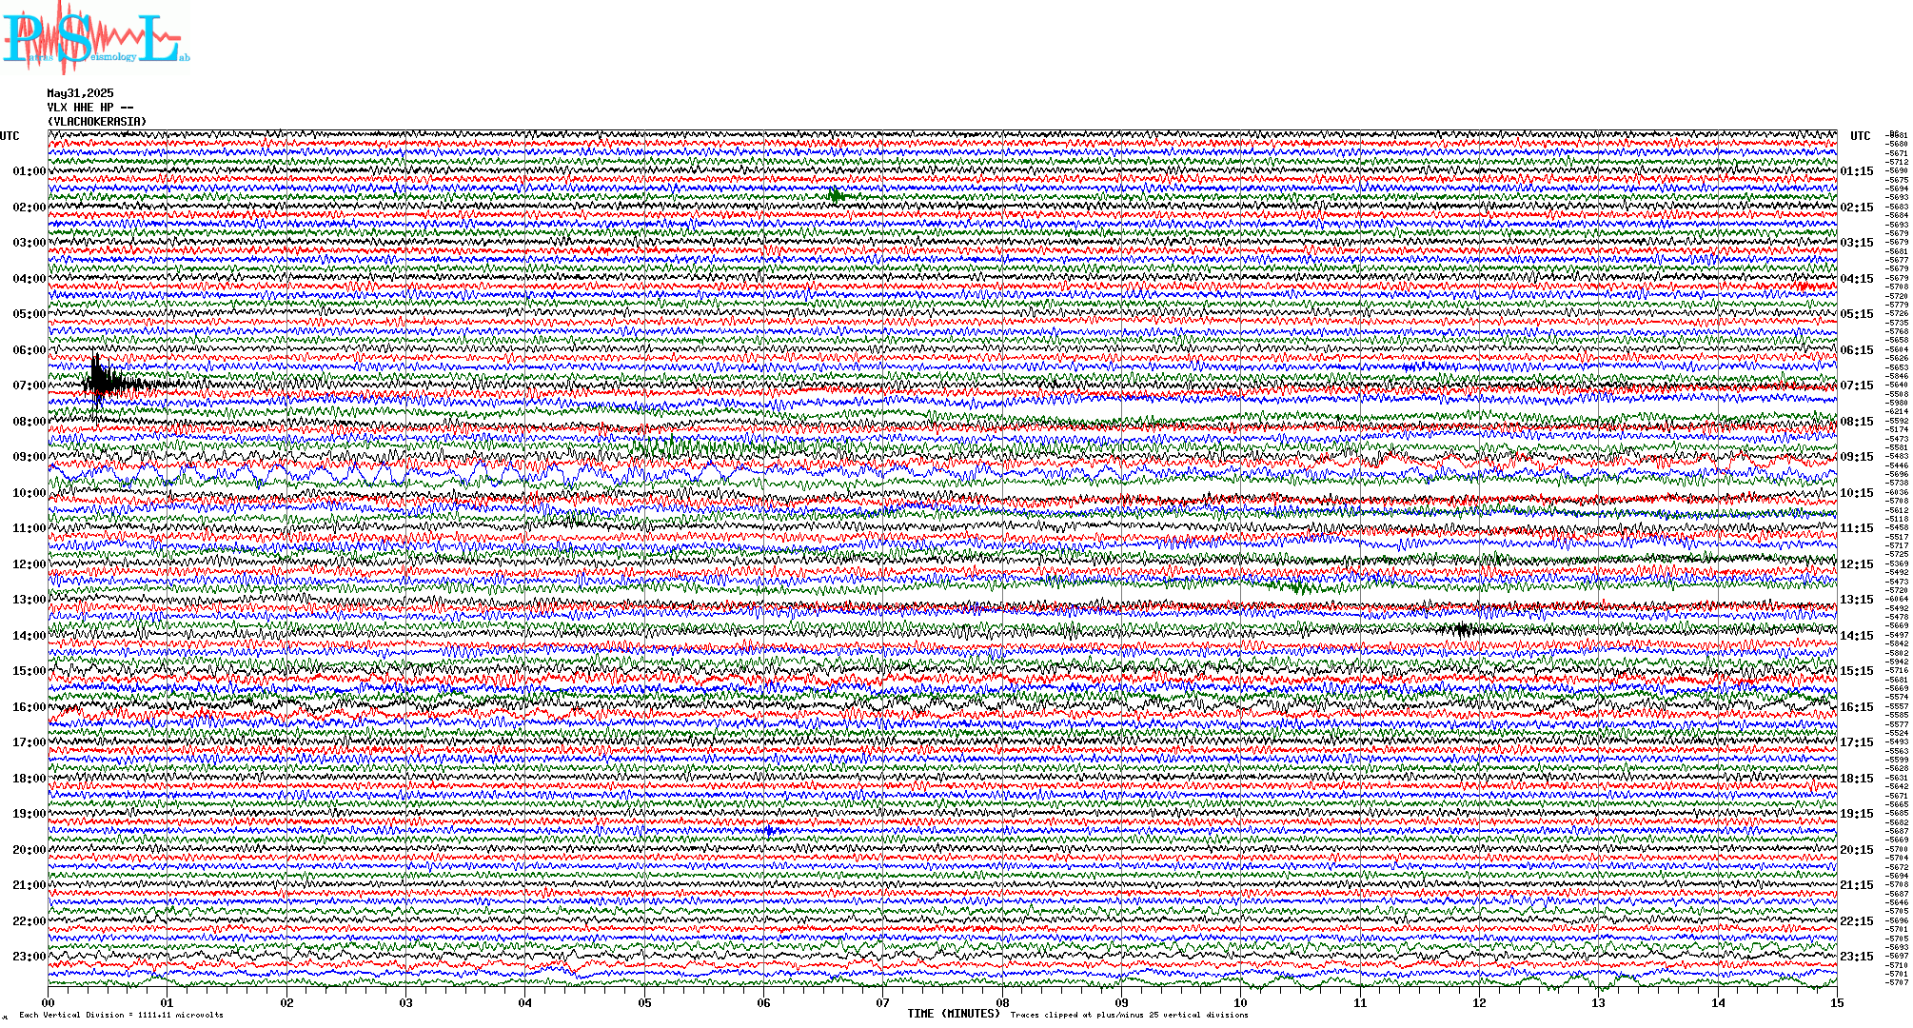
Task: Click the 12:00 hour label on the left
Action: pyautogui.click(x=30, y=564)
